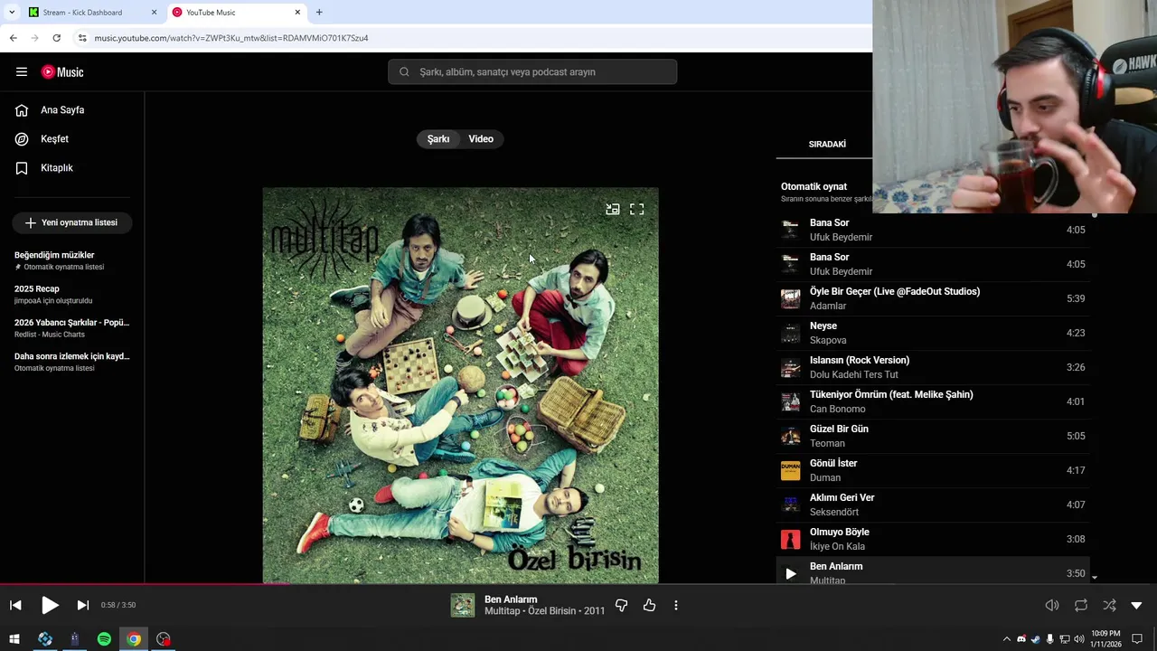Open Spotify from the taskbar
The height and width of the screenshot is (651, 1157).
coord(104,639)
